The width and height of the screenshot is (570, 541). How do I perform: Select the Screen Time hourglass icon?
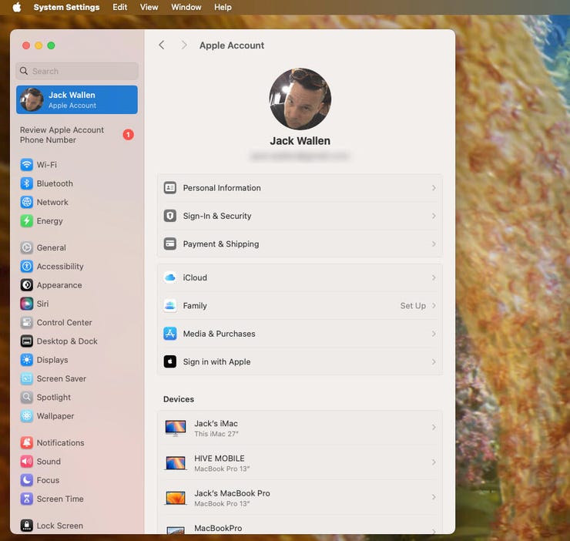(x=26, y=499)
